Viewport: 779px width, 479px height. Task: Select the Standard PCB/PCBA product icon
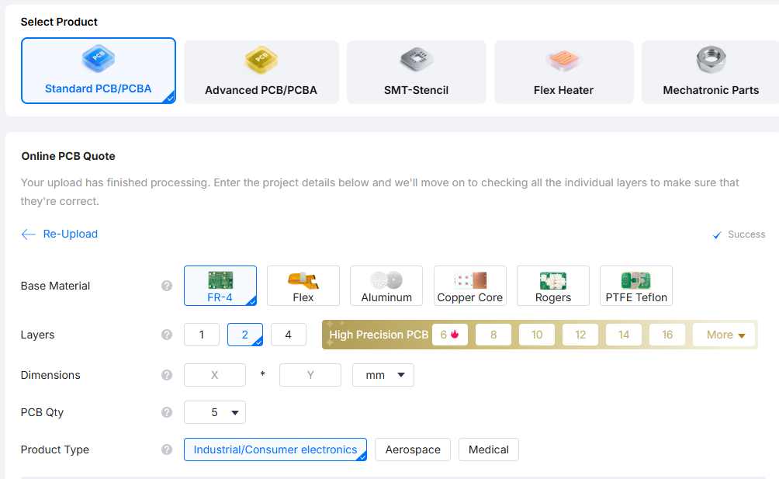coord(98,58)
